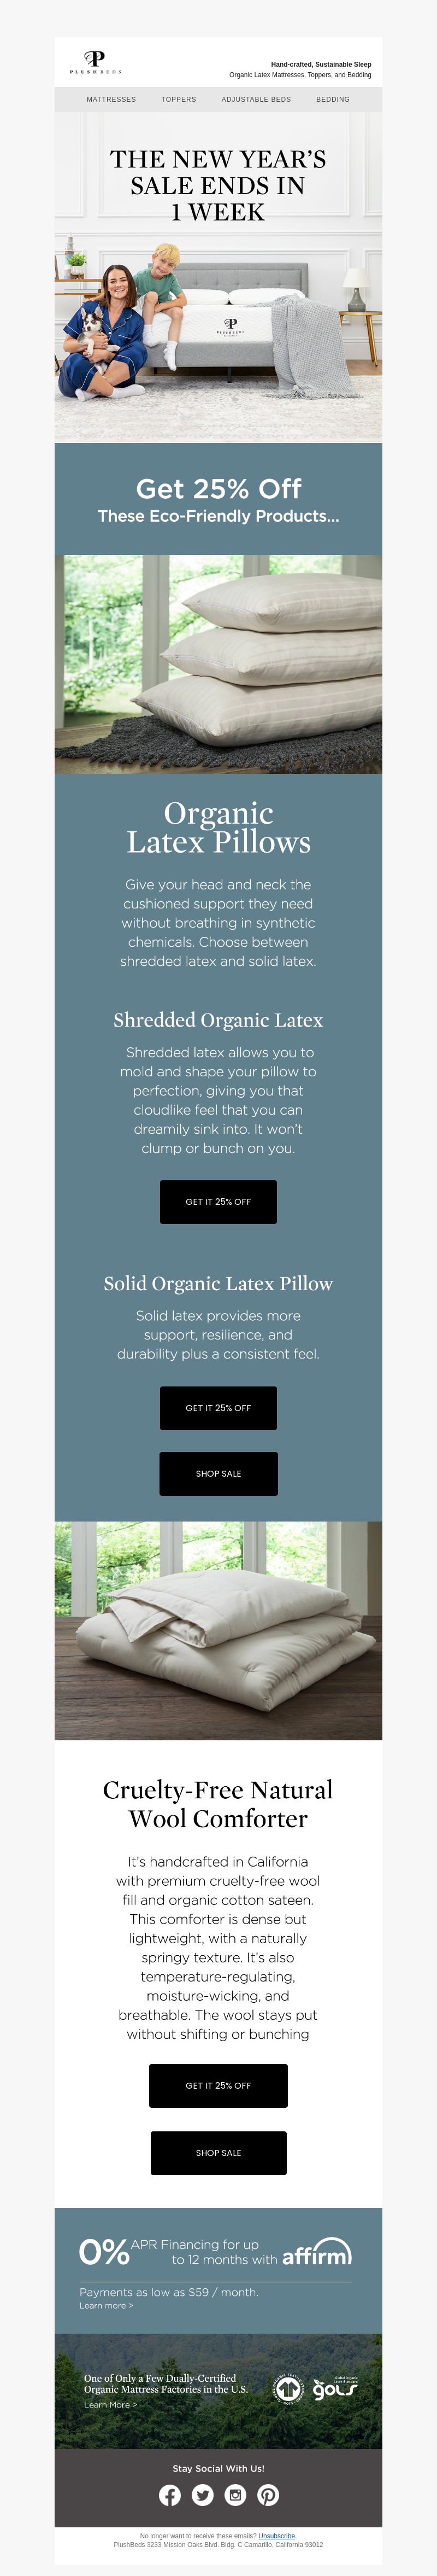The width and height of the screenshot is (437, 2576).
Task: Open the Mattresses menu item
Action: click(111, 99)
